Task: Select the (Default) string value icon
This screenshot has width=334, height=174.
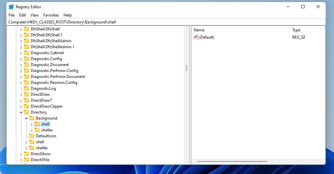Action: pyautogui.click(x=195, y=37)
